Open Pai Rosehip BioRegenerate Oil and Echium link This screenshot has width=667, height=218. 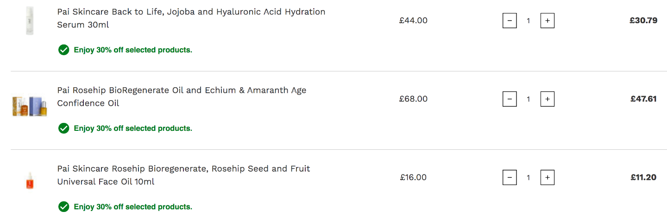coord(182,96)
